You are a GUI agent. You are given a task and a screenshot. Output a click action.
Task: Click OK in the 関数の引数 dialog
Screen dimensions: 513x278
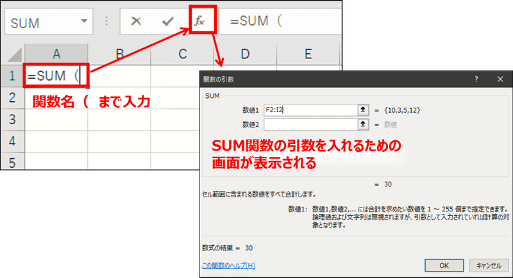point(444,266)
